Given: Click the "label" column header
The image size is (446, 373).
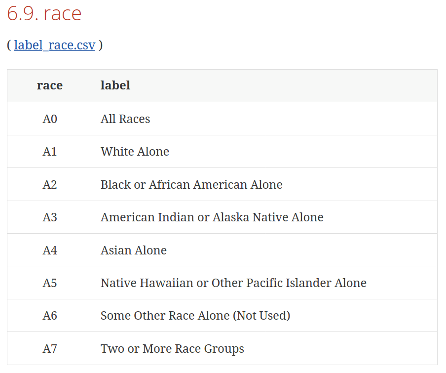Looking at the screenshot, I should click(x=115, y=85).
